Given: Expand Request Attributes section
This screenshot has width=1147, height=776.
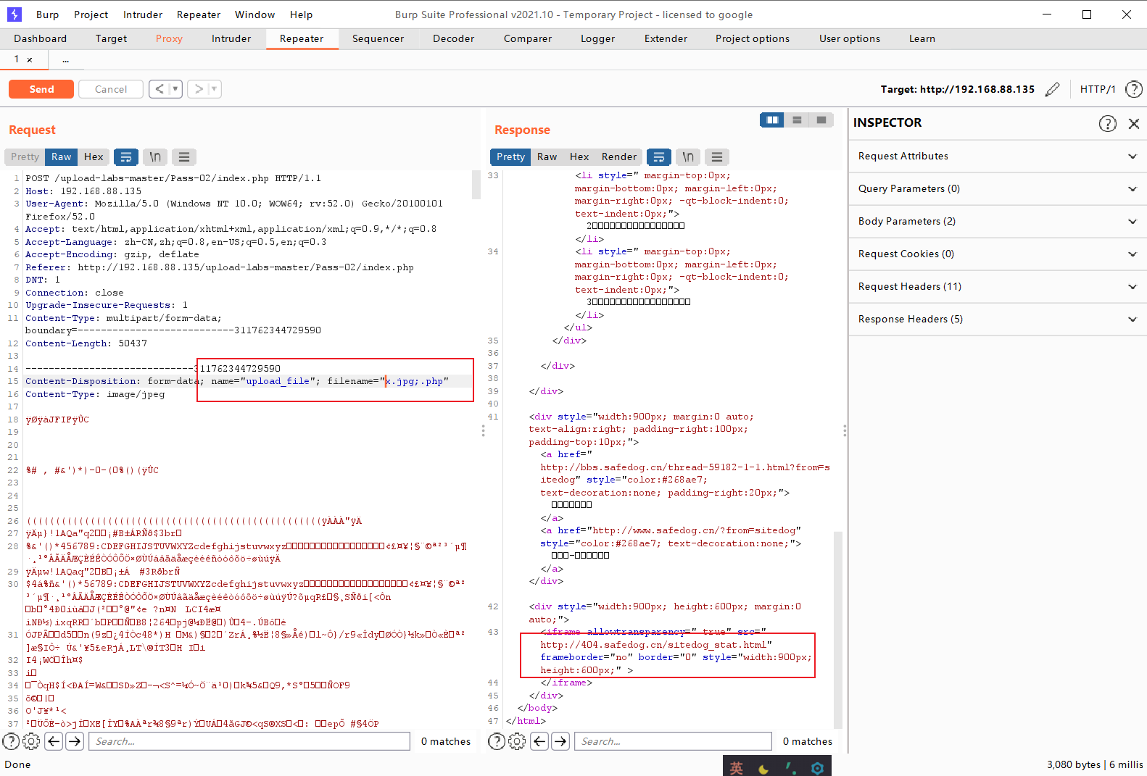Looking at the screenshot, I should pos(998,157).
